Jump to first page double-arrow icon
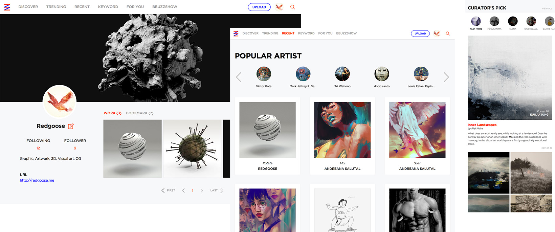The width and height of the screenshot is (555, 232). click(x=163, y=191)
